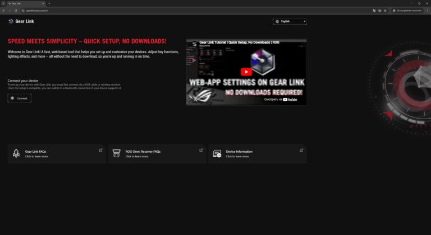Click the translate page icon in address bar

click(374, 11)
